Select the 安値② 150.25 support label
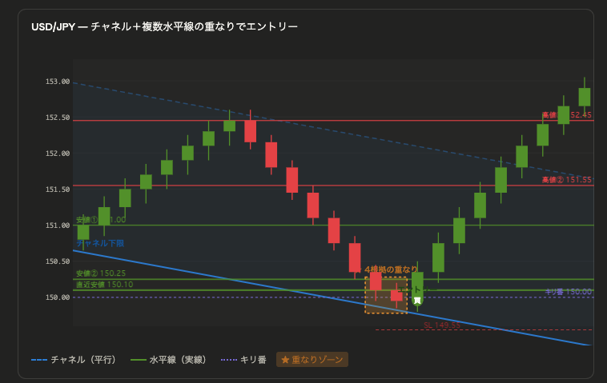 coord(101,273)
